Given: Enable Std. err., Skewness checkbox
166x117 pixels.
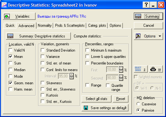Looking at the screenshot, I should pyautogui.click(x=43, y=89).
